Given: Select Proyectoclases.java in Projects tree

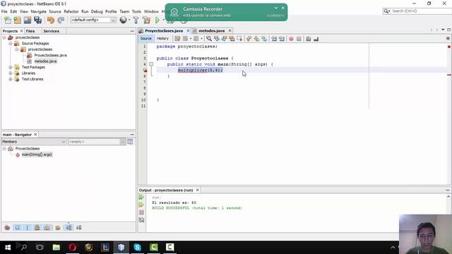Looking at the screenshot, I should 50,55.
